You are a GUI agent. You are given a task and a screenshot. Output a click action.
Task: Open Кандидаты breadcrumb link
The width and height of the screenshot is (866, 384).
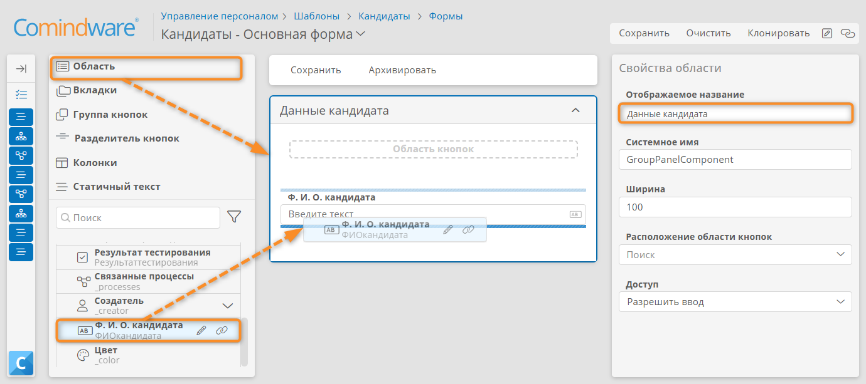384,16
